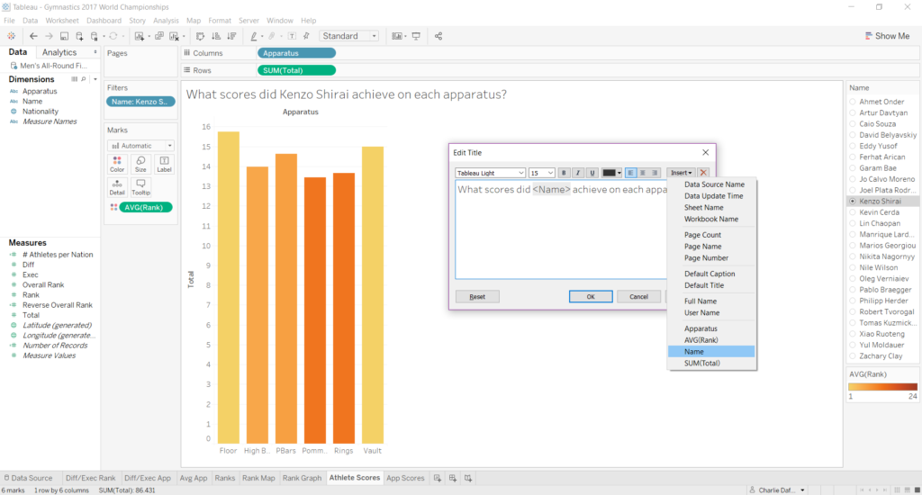The height and width of the screenshot is (495, 922).
Task: Choose Sheet Name from the Insert menu
Action: click(x=704, y=207)
